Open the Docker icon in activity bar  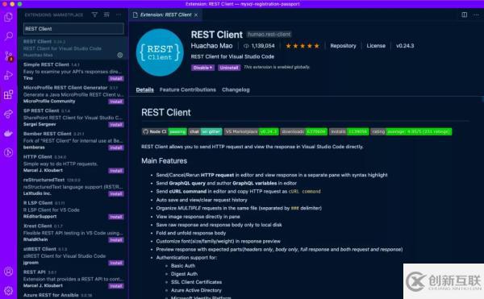point(8,133)
